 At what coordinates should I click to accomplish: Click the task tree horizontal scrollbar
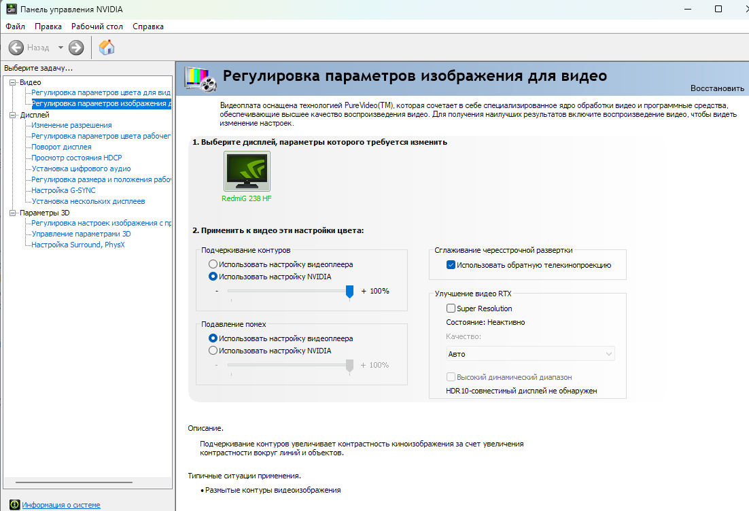[x=74, y=482]
